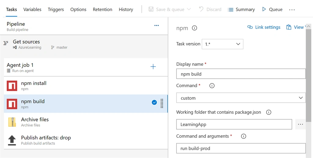Select Agent job 1 header
This screenshot has height=158, width=313.
[86, 67]
